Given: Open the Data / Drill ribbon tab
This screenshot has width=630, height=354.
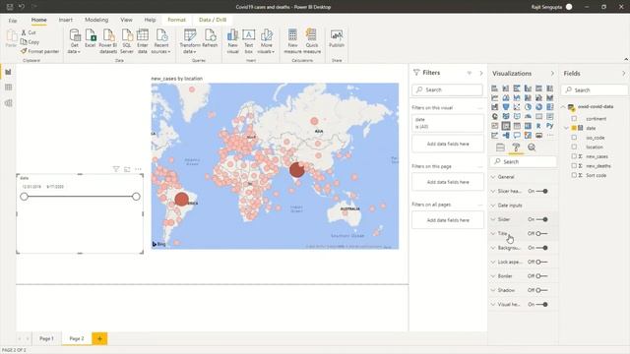Looking at the screenshot, I should click(213, 20).
